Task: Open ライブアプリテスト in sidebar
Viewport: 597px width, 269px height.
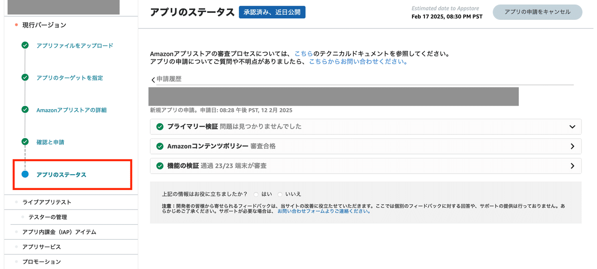Action: click(47, 202)
